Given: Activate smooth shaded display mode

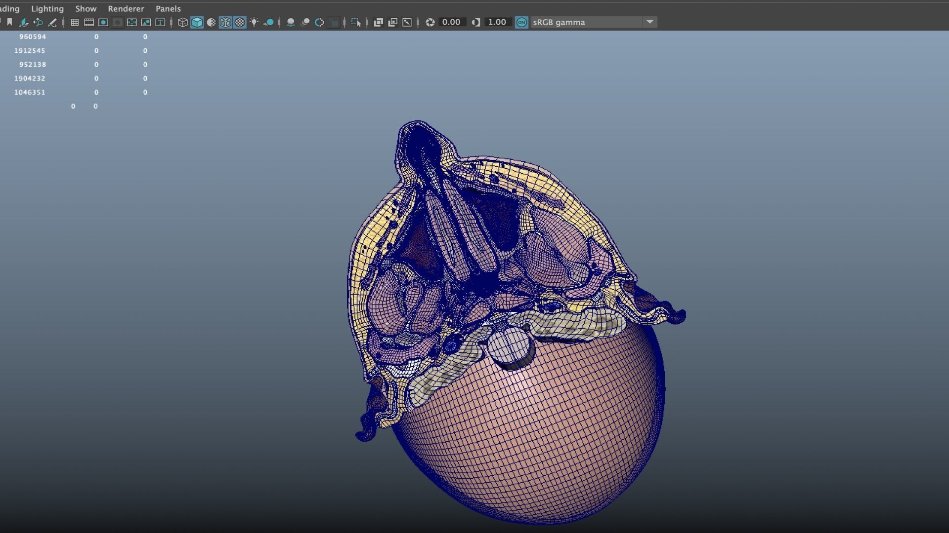Looking at the screenshot, I should (x=197, y=22).
